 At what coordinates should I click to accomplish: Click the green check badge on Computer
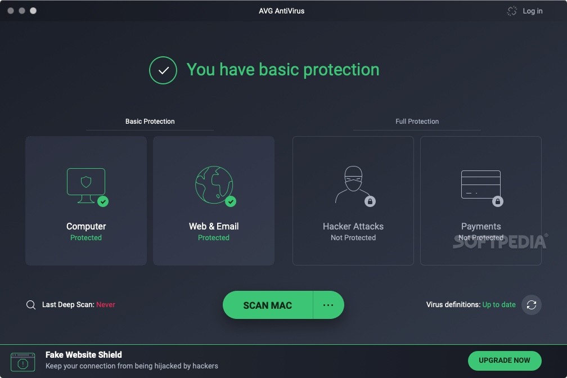(x=103, y=201)
